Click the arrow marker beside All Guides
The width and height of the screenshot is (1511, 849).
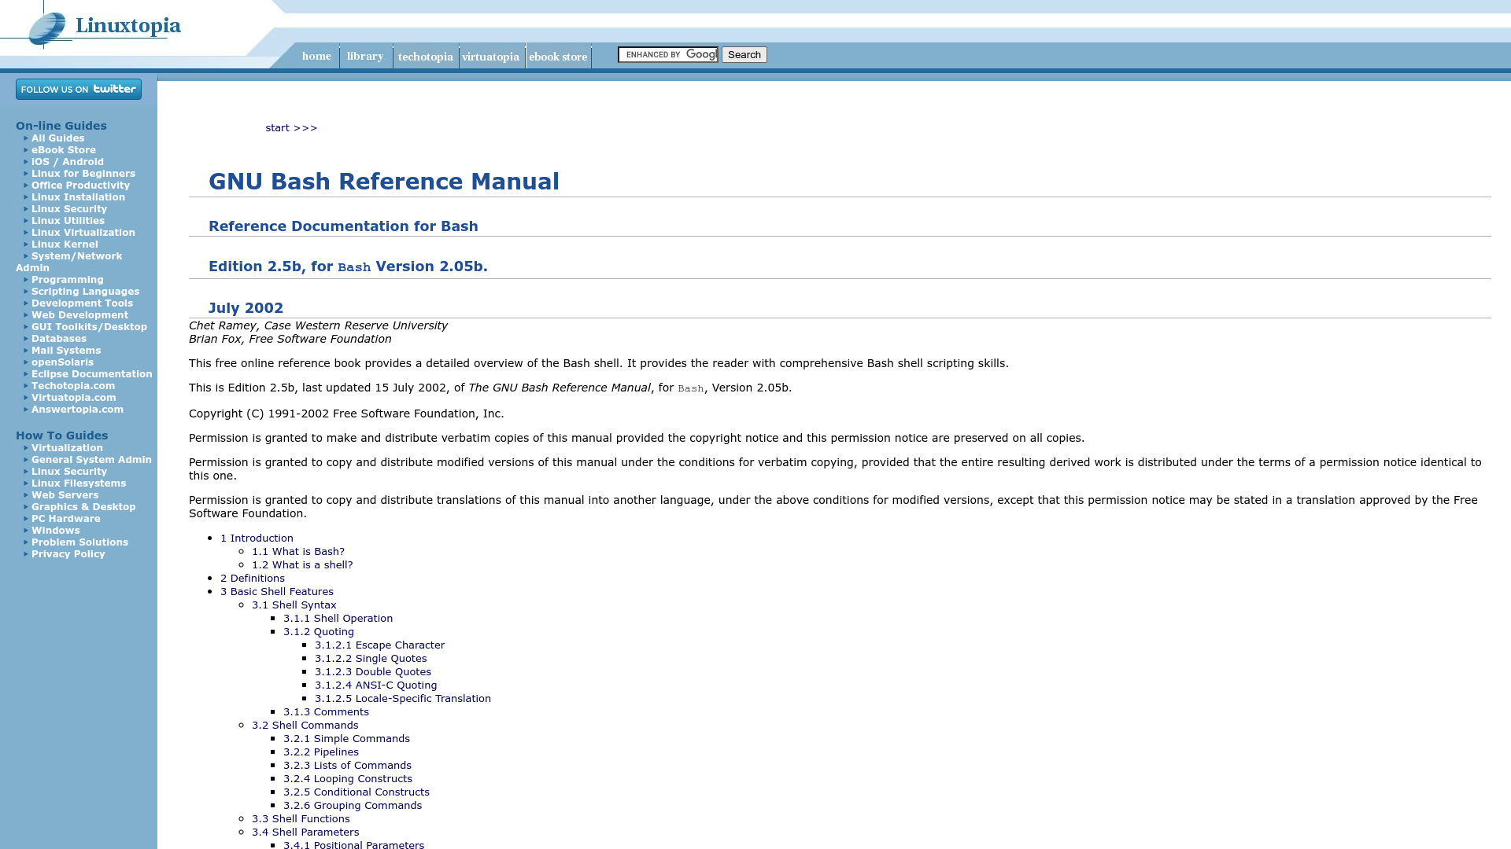(x=26, y=138)
